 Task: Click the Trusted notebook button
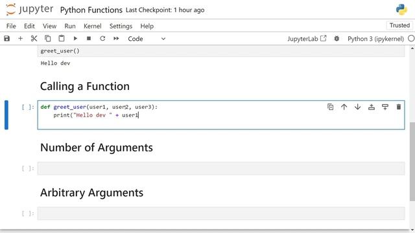399,25
